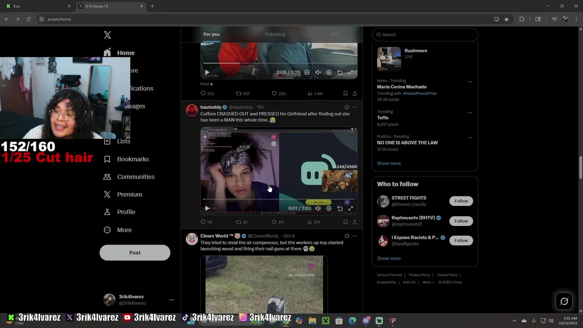Image resolution: width=583 pixels, height=328 pixels.
Task: Mute the Cuffem video volume
Action: tap(318, 208)
